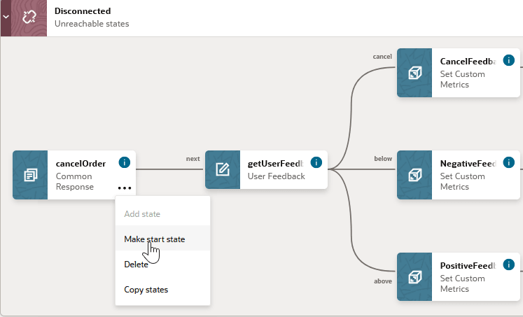
Task: Show info for getUserFeedback state
Action: [316, 162]
